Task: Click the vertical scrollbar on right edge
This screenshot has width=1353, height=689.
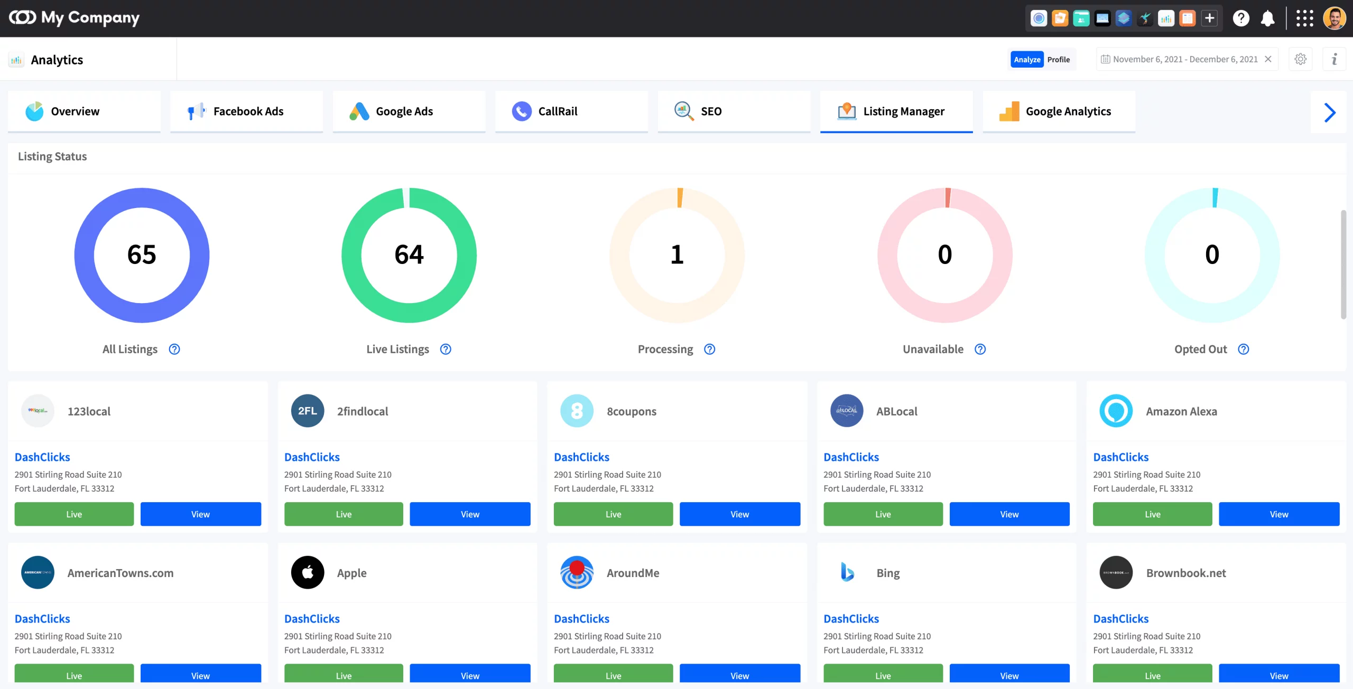Action: click(1343, 264)
